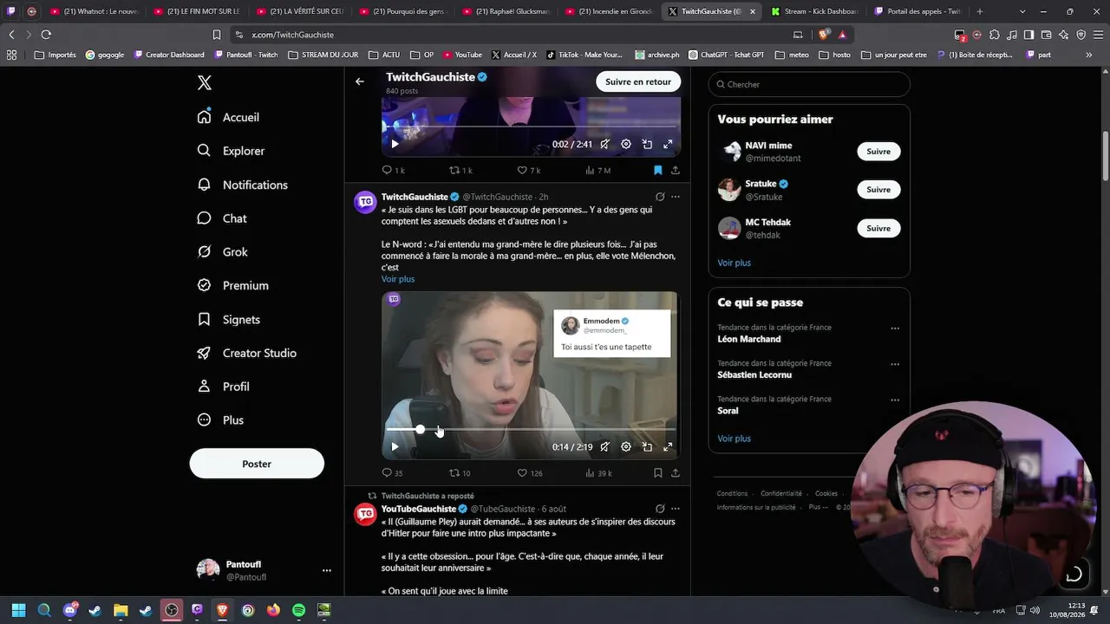Switch to Portail des appels Twitch tab
This screenshot has height=624, width=1110.
[917, 11]
